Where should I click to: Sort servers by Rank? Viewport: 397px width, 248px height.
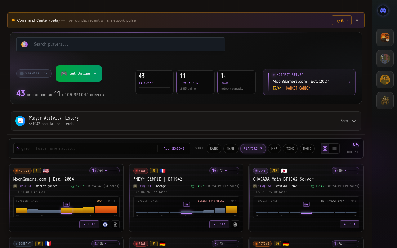(214, 149)
